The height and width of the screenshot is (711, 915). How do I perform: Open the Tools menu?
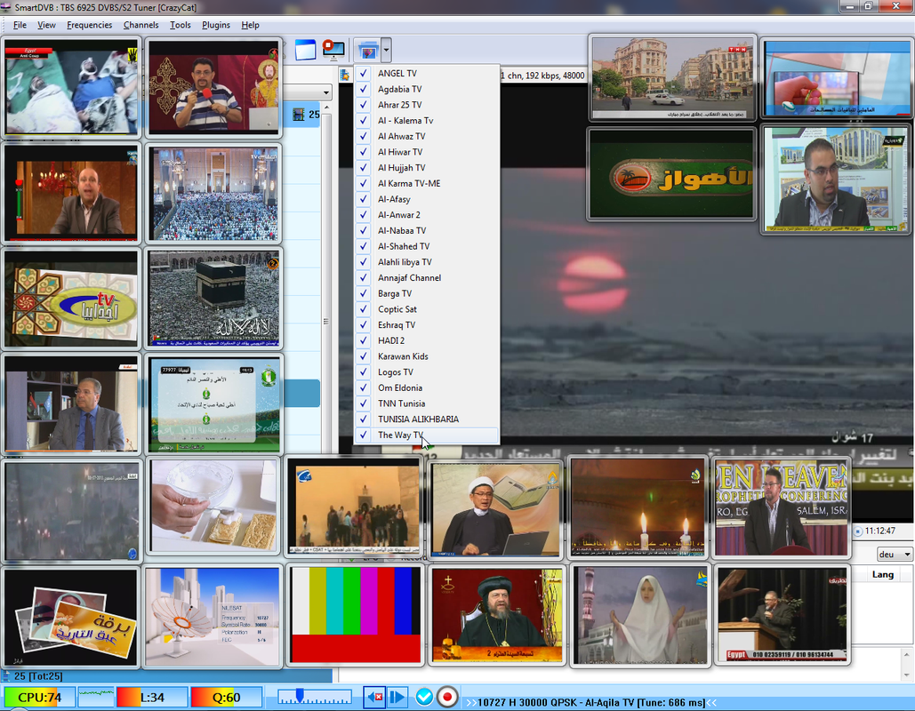[181, 25]
